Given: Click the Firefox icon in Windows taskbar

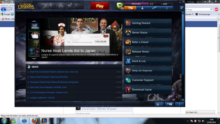Looking at the screenshot, I should coord(34,121).
